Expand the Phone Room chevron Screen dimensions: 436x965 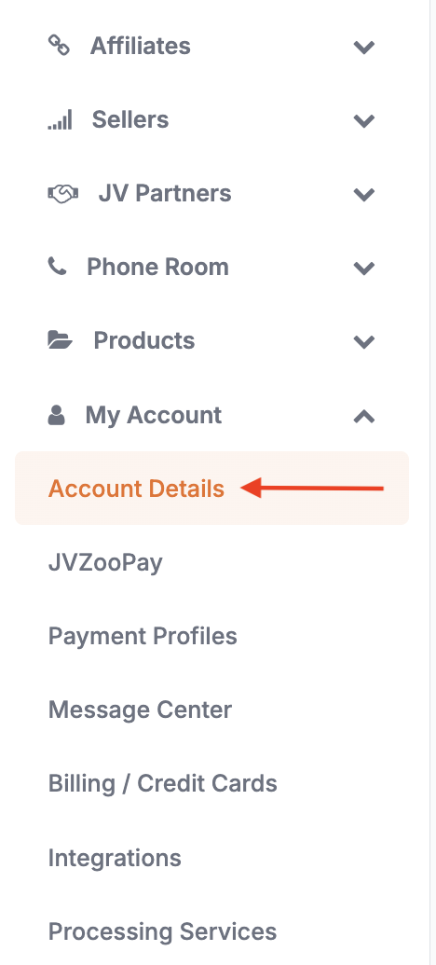[x=364, y=269]
